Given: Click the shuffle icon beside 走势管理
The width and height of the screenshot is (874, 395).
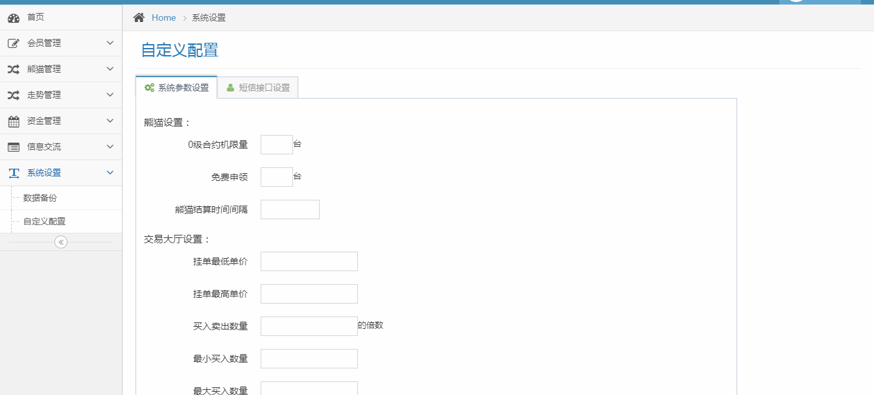Looking at the screenshot, I should (14, 95).
